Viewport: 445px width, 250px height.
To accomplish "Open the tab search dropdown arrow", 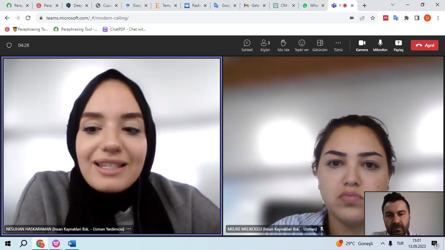I will click(393, 5).
